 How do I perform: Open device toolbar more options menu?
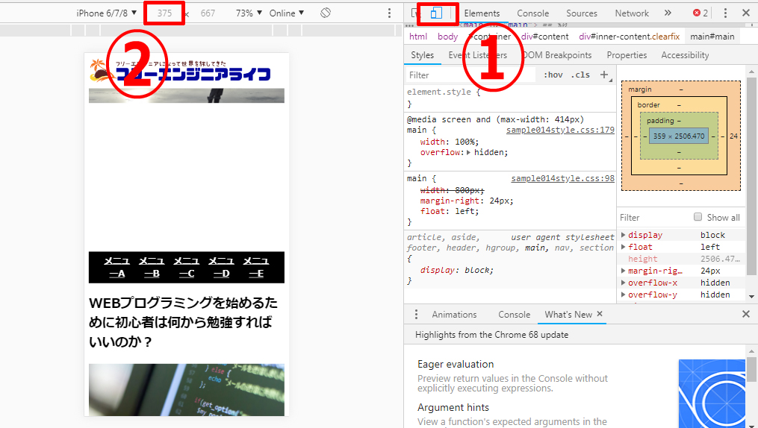point(389,13)
